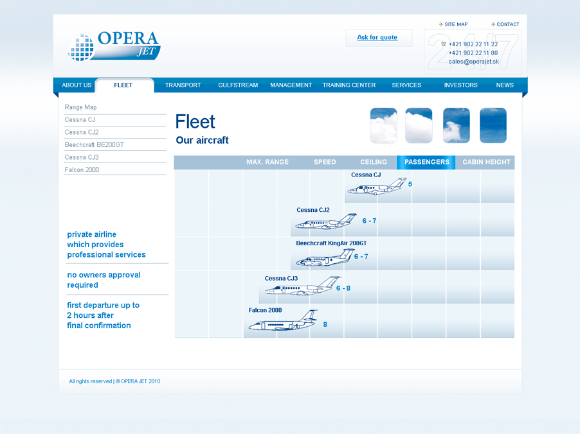580x434 pixels.
Task: Click the fourth blue sky window thumbnail
Action: 493,126
